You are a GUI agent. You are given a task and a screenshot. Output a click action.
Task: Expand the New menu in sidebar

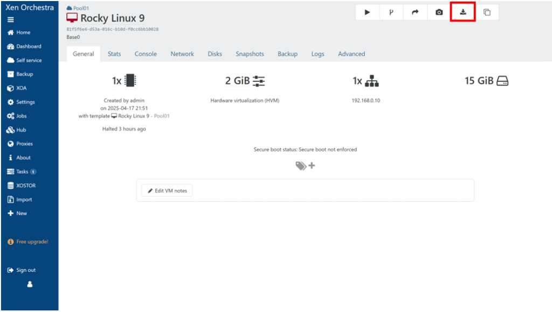click(21, 213)
